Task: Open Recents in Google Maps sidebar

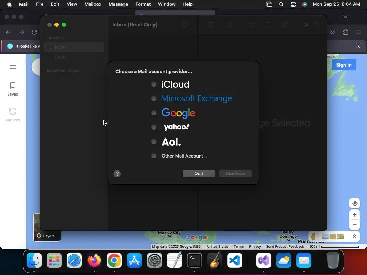Action: (13, 115)
